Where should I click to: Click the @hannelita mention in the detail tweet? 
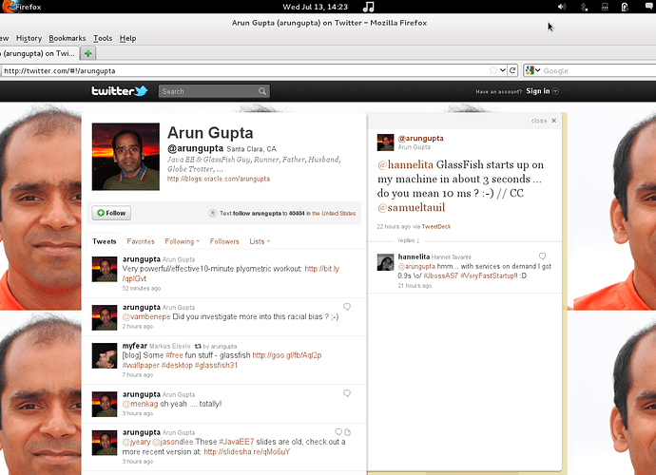pyautogui.click(x=405, y=164)
